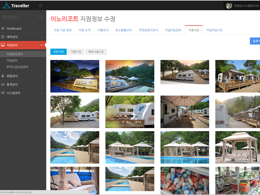Expand the 예약관리 menu chevron

point(42,37)
